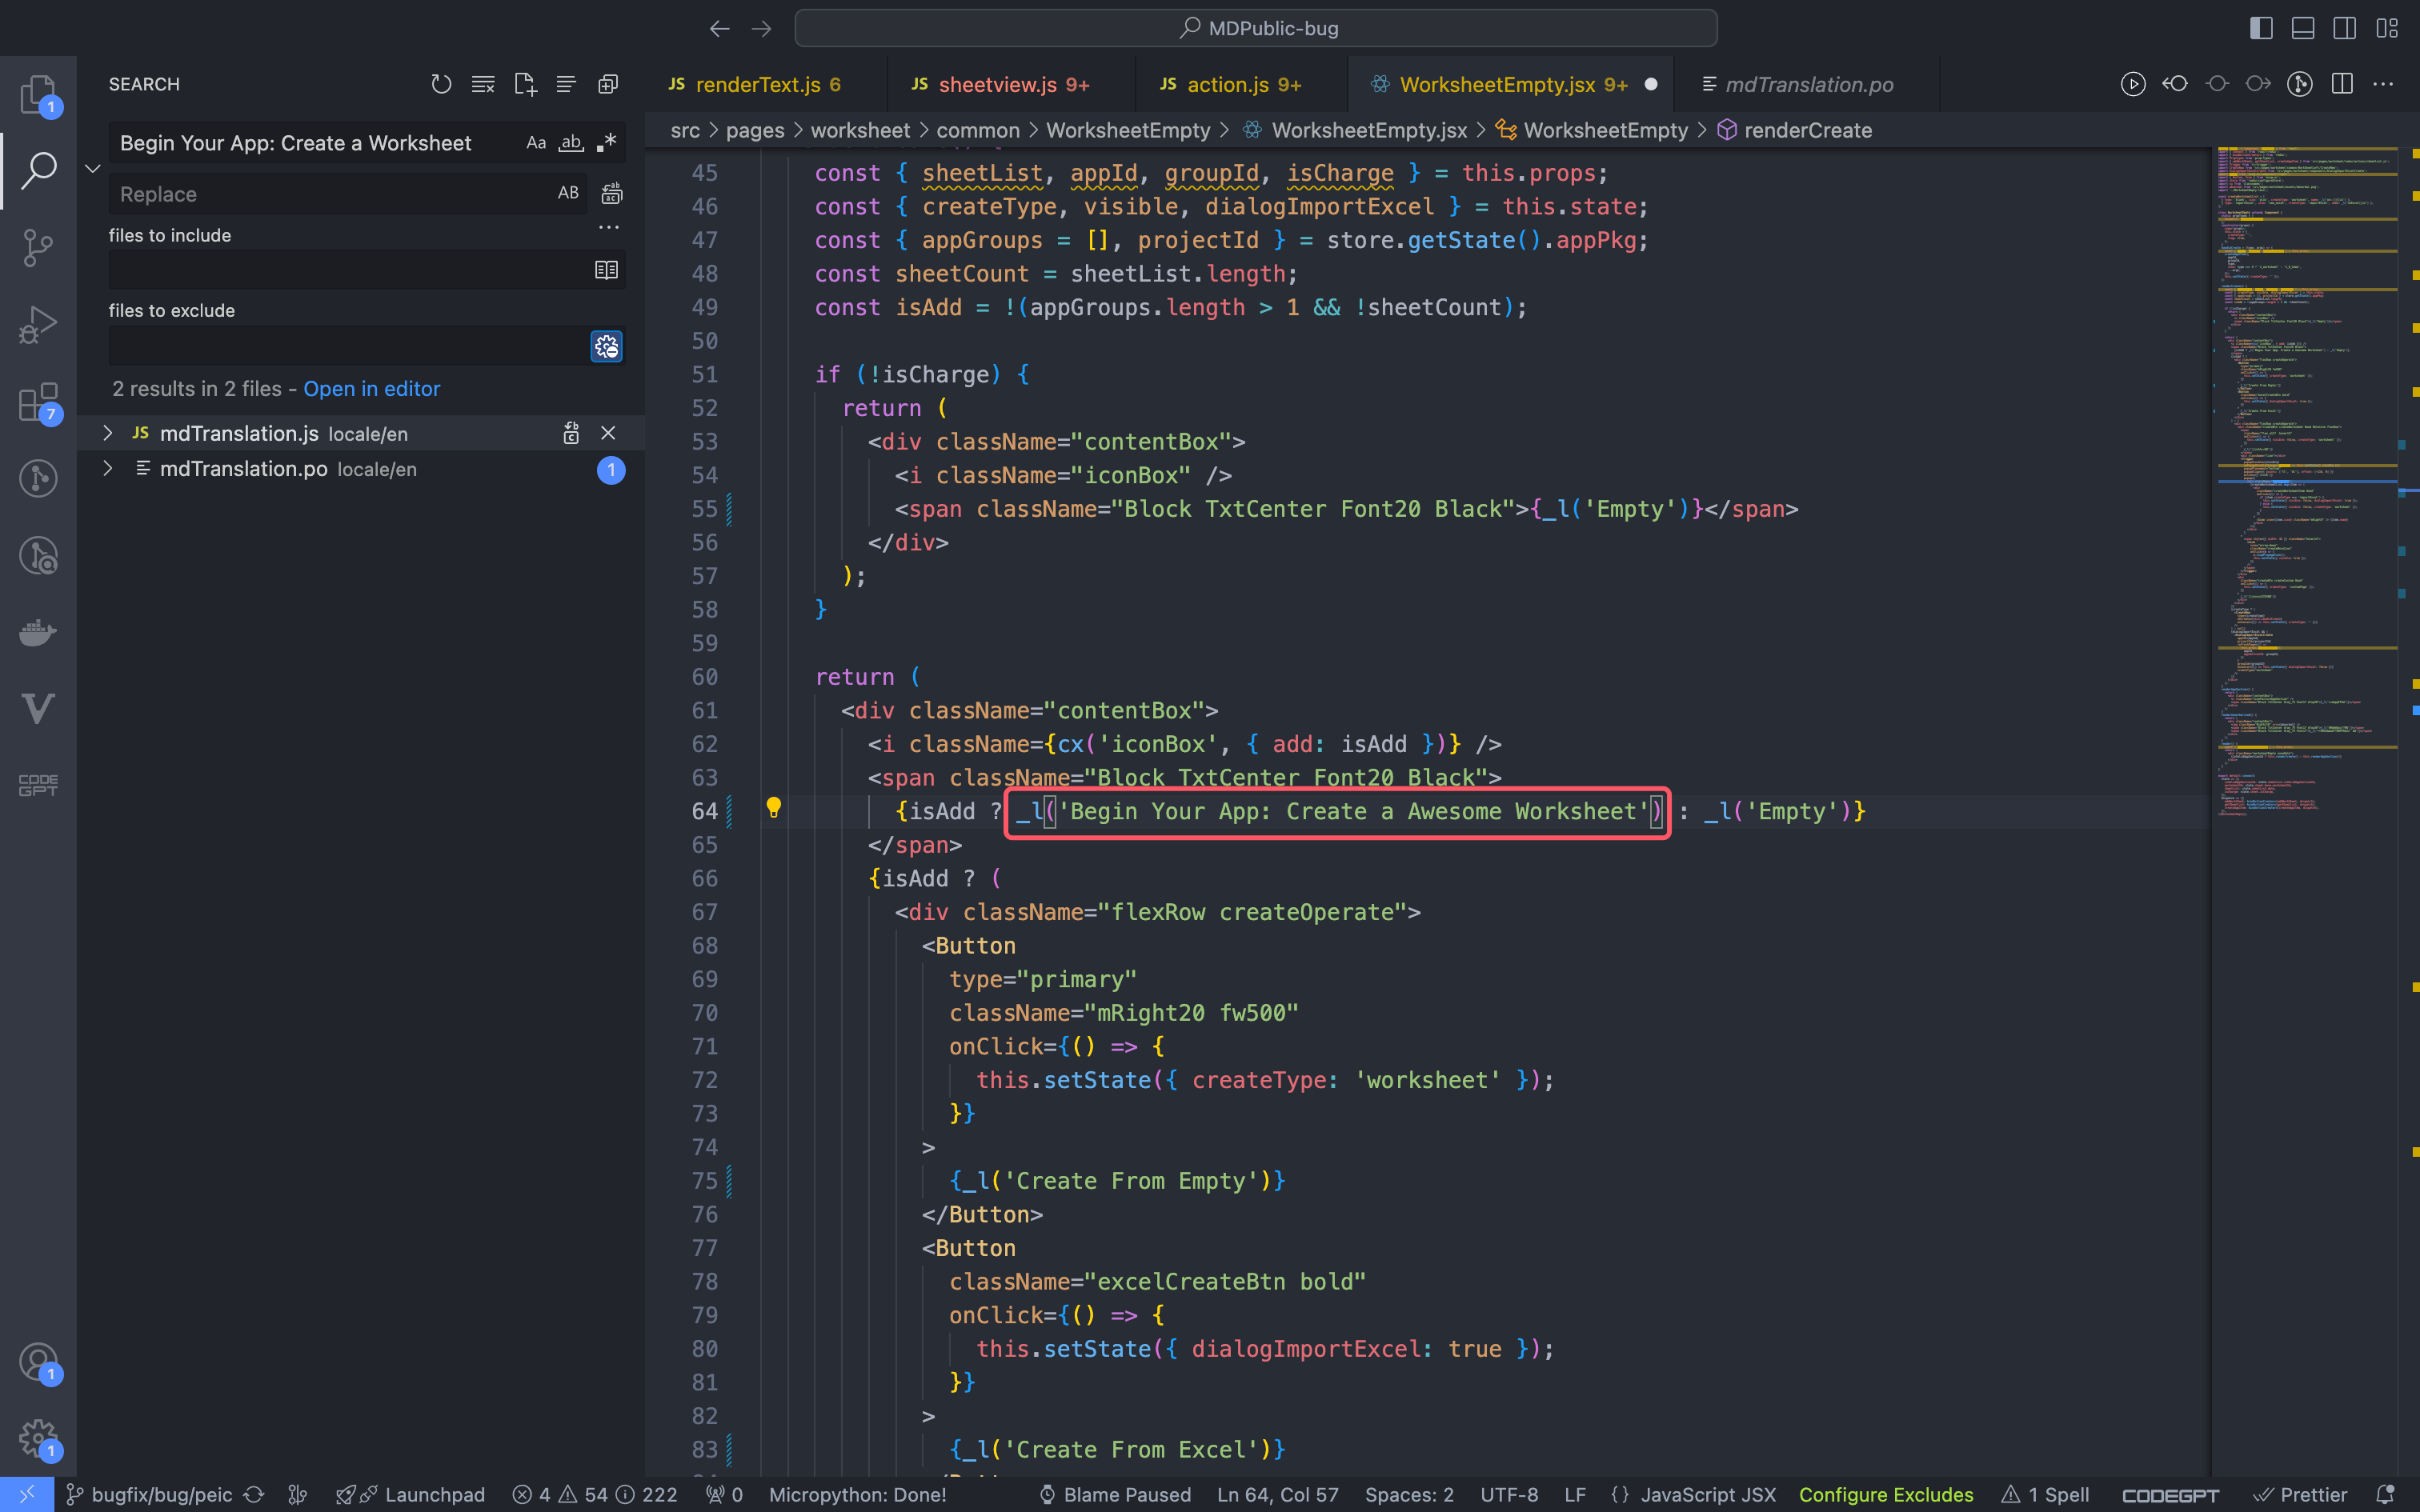The height and width of the screenshot is (1512, 2420).
Task: Open notifications bell in status bar
Action: (x=2386, y=1494)
